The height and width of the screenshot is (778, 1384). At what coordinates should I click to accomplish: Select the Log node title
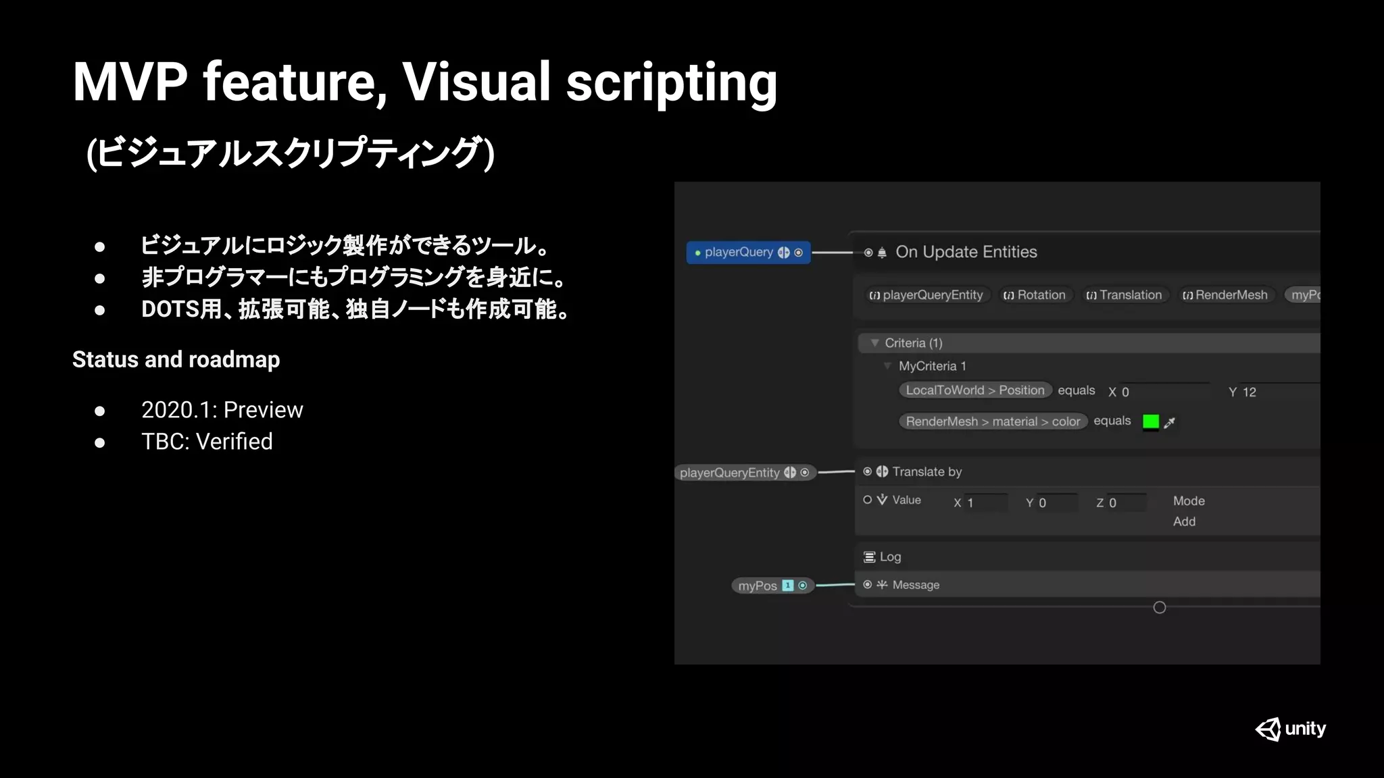point(890,557)
